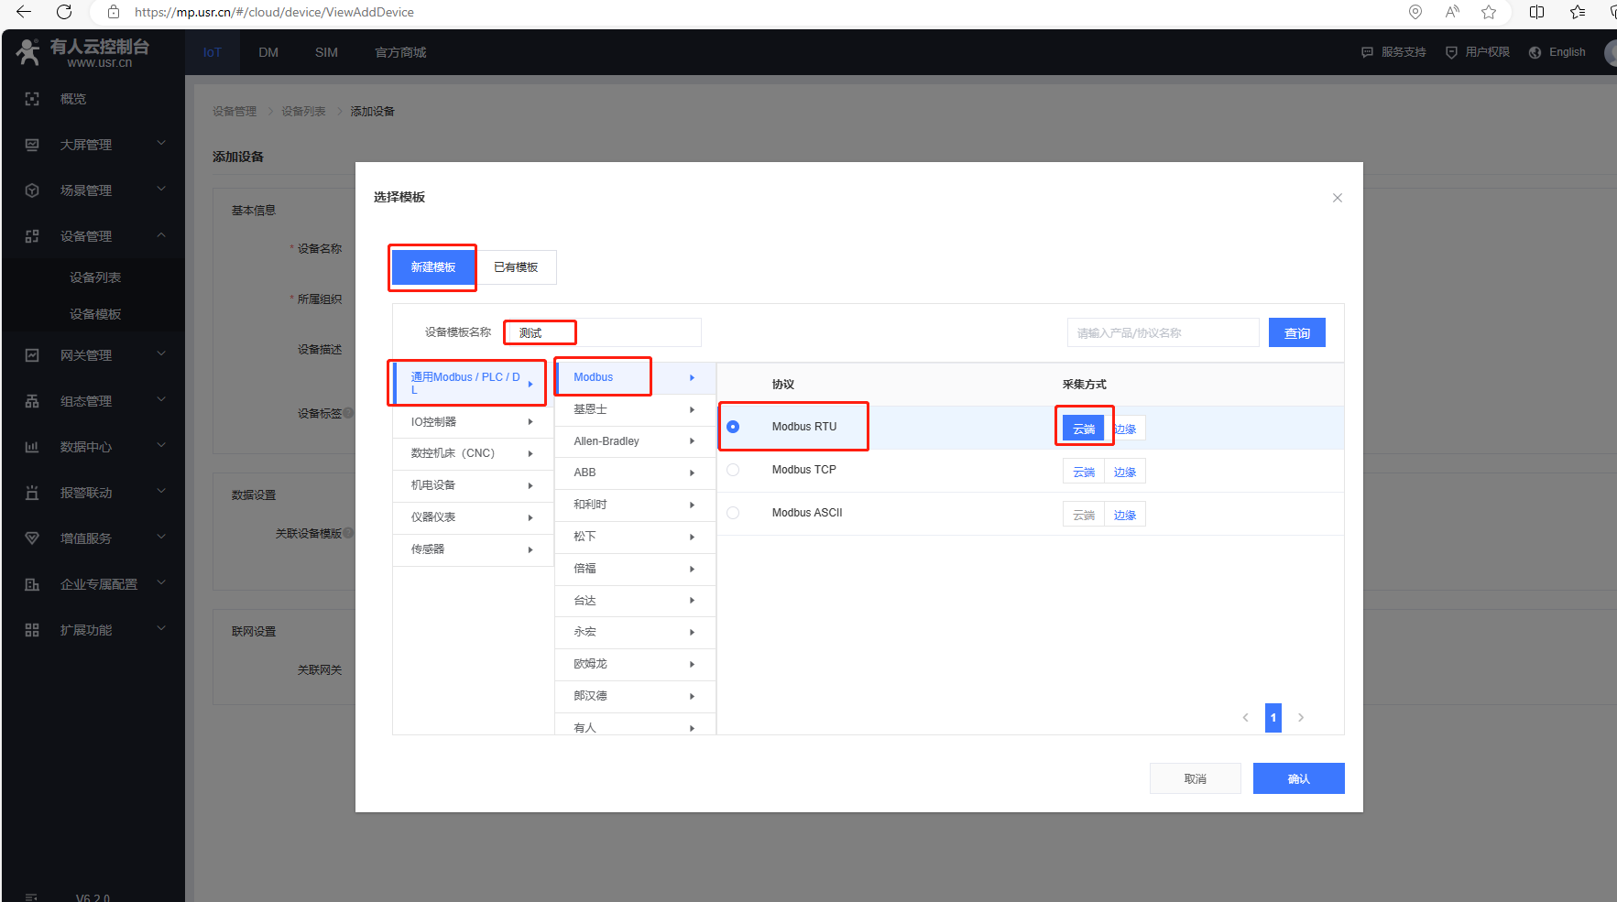Select the Modbus RTU radio button
This screenshot has width=1617, height=902.
pyautogui.click(x=733, y=427)
